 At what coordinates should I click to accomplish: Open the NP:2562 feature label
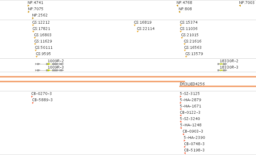click(x=40, y=15)
